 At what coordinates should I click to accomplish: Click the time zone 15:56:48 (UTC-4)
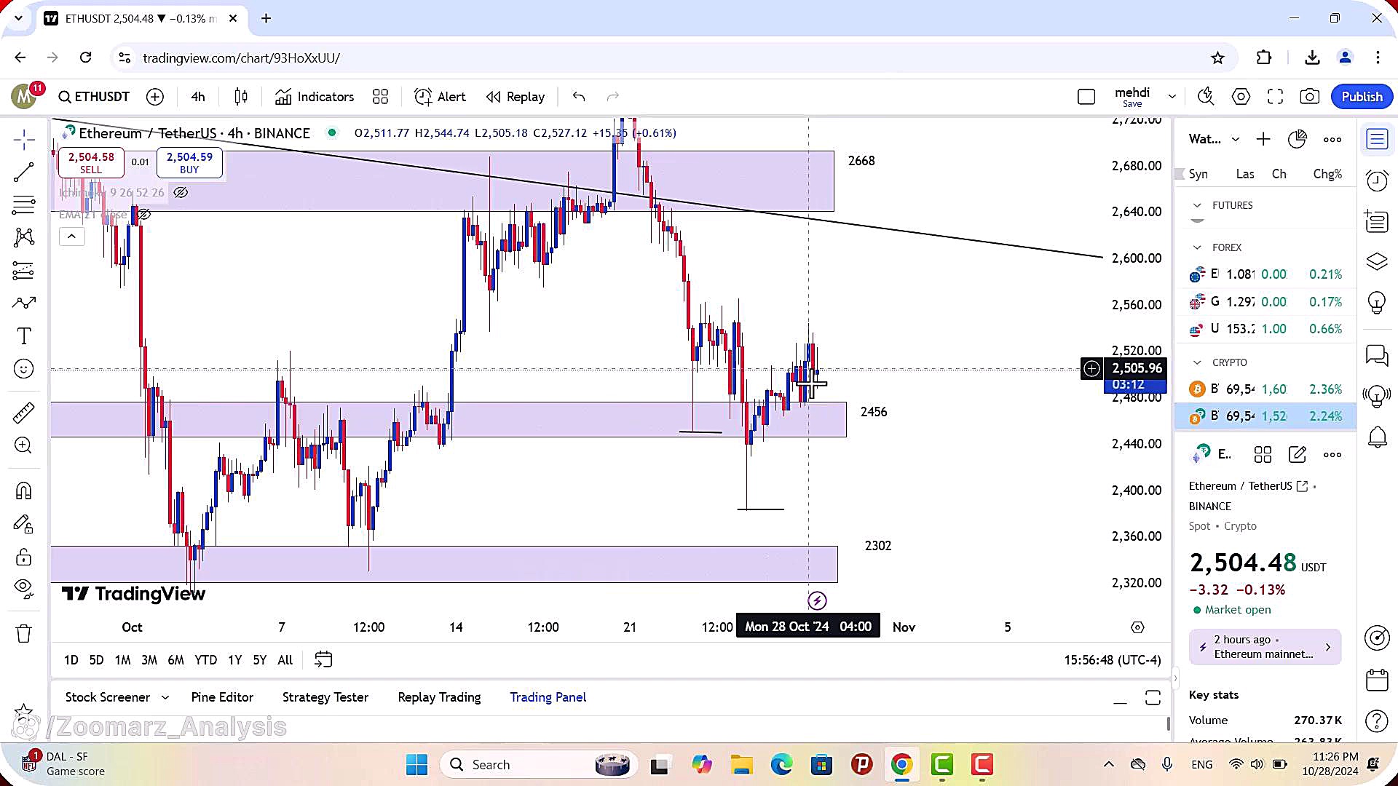pyautogui.click(x=1112, y=660)
